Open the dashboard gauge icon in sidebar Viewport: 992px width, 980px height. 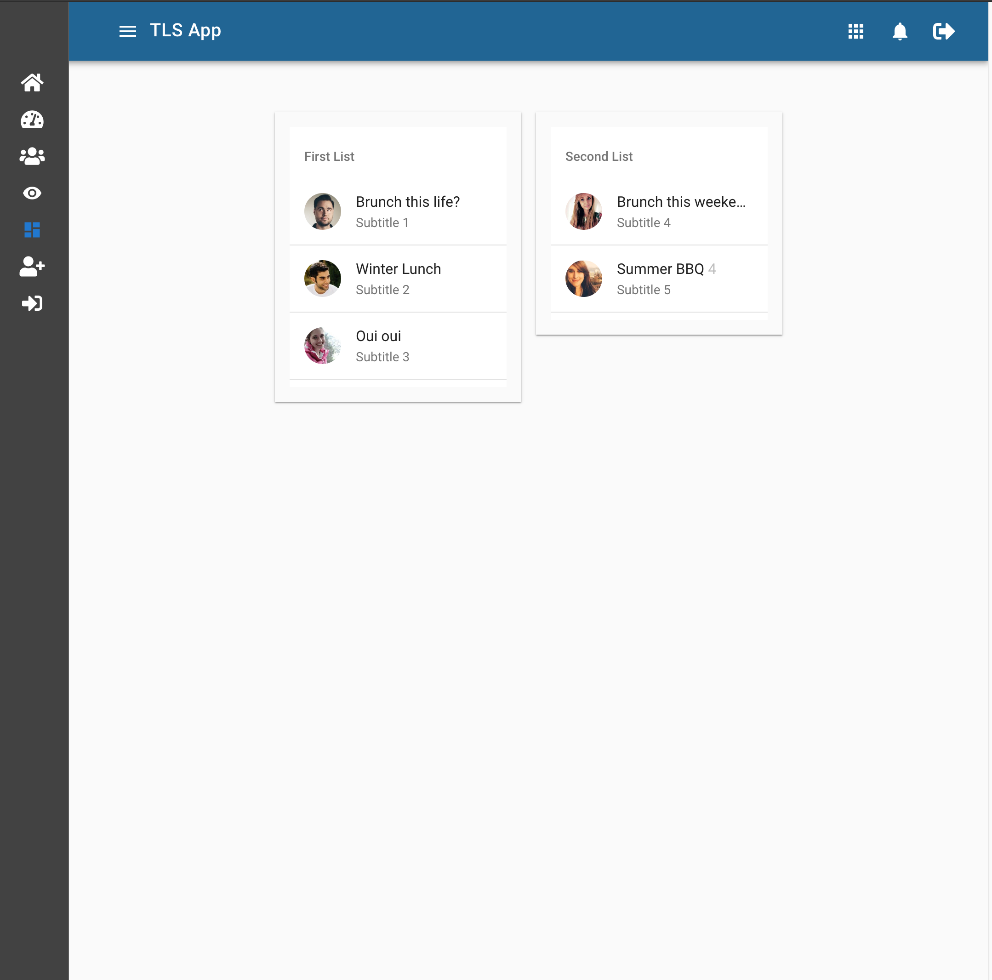[x=32, y=120]
